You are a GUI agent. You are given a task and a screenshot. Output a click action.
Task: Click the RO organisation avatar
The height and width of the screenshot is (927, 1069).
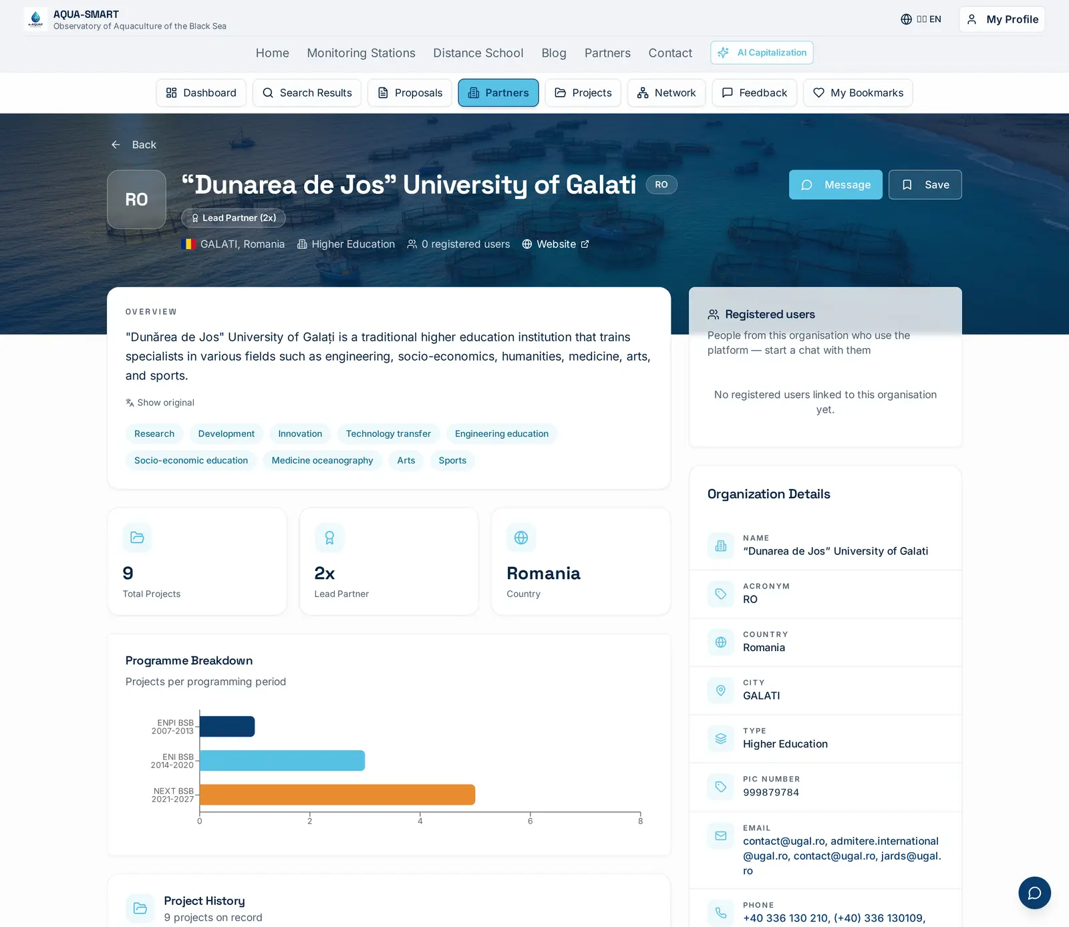coord(136,200)
